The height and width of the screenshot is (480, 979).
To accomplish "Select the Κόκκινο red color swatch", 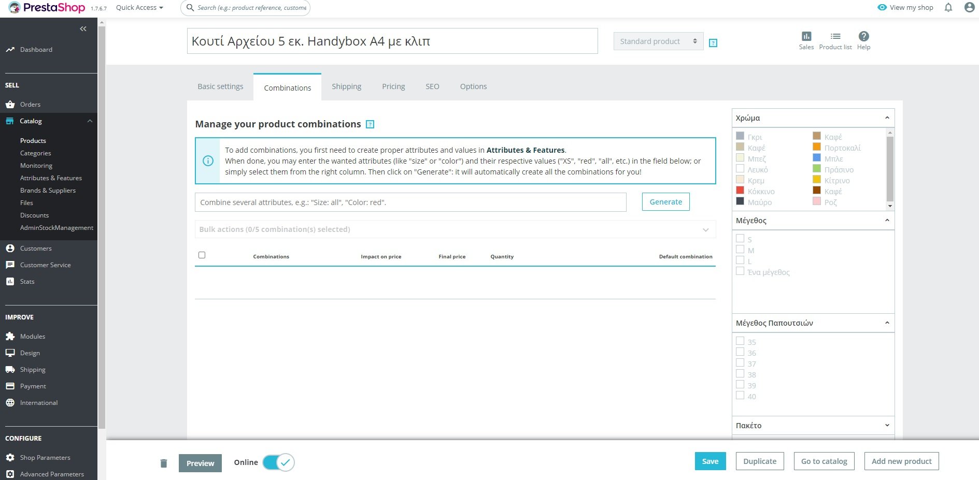I will [740, 190].
